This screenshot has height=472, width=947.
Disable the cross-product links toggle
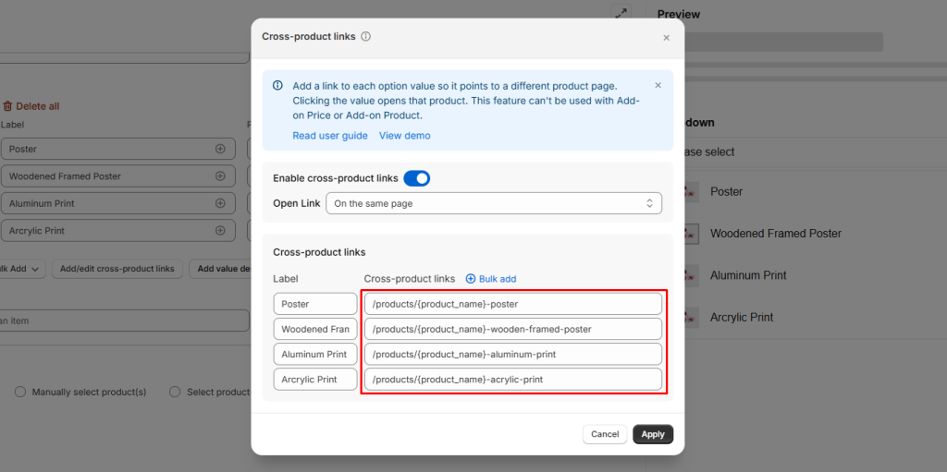pyautogui.click(x=416, y=178)
